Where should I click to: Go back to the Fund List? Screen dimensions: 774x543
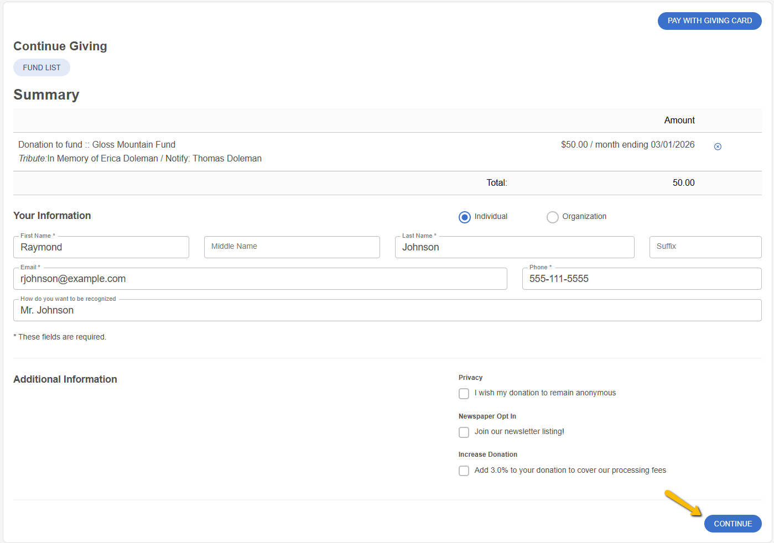pos(41,67)
